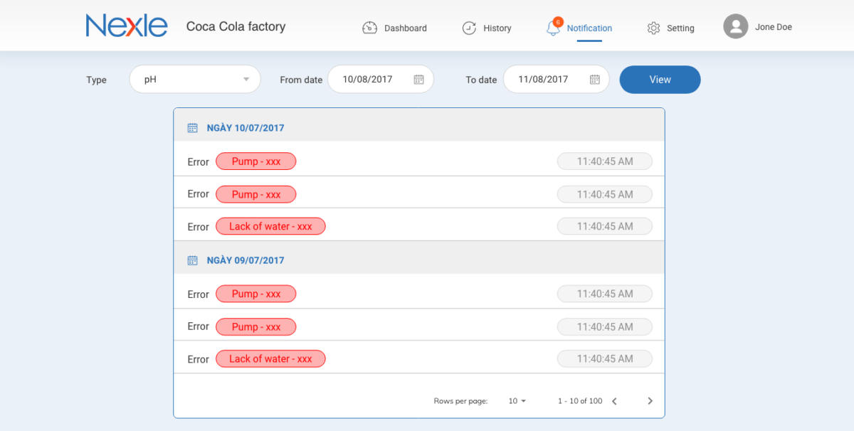Click the NGÀY 09/07/2017 section header
Viewport: 854px width, 431px height.
click(x=246, y=260)
